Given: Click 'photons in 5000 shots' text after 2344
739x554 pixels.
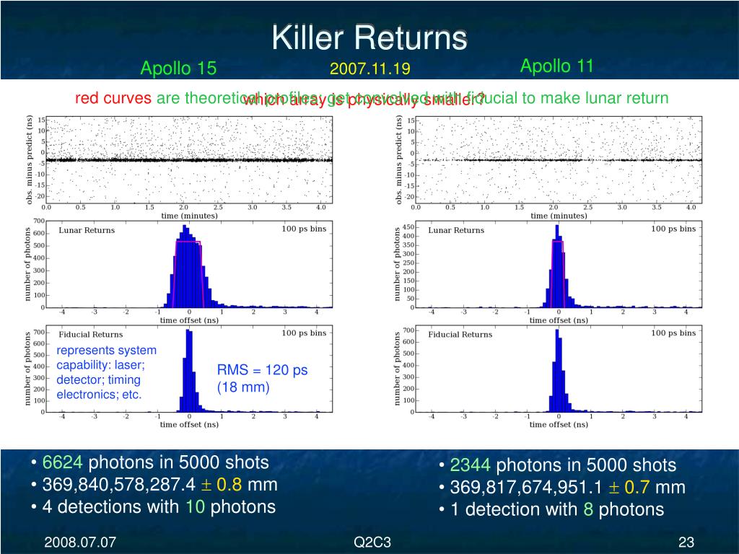Looking at the screenshot, I should tap(586, 465).
